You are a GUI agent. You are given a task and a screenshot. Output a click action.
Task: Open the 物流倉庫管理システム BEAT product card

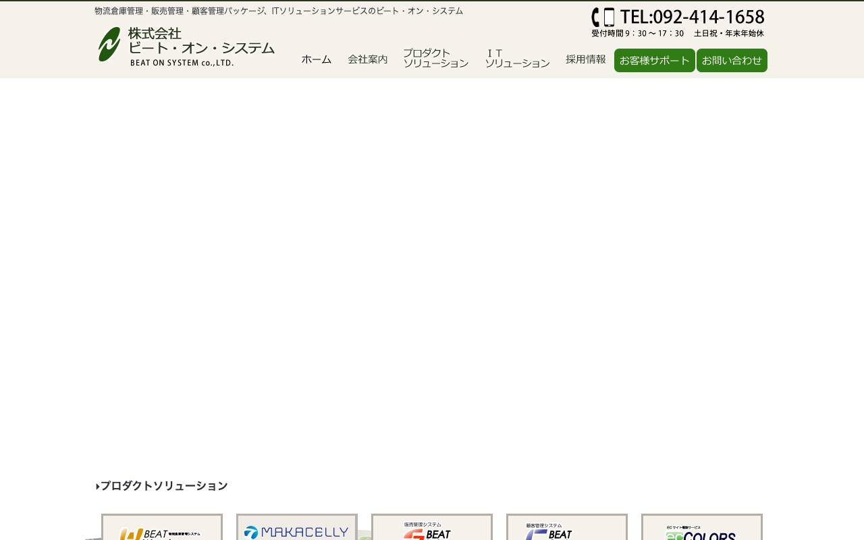162,527
